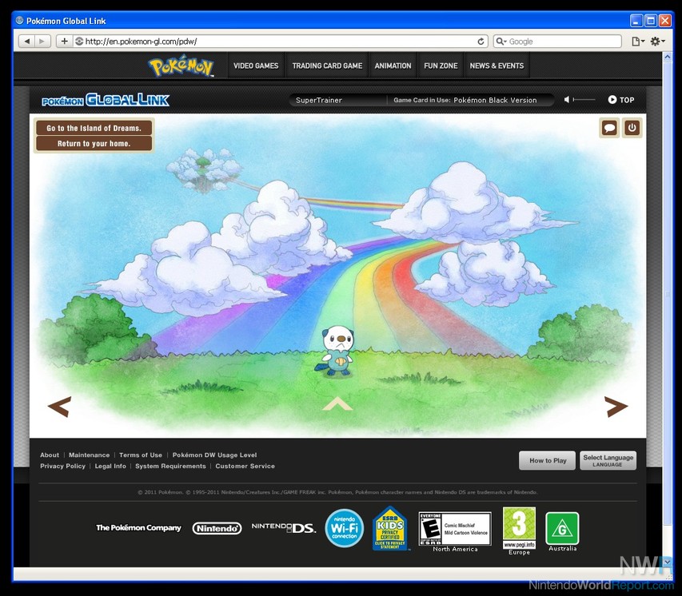This screenshot has height=596, width=682.
Task: Open the About link
Action: (x=50, y=455)
